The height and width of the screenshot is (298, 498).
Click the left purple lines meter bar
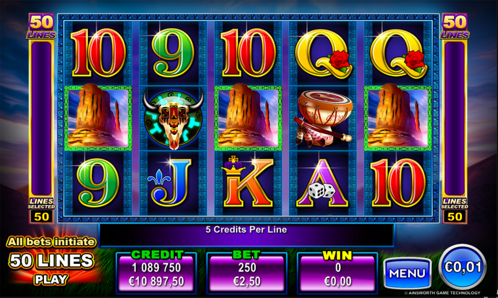click(x=41, y=119)
